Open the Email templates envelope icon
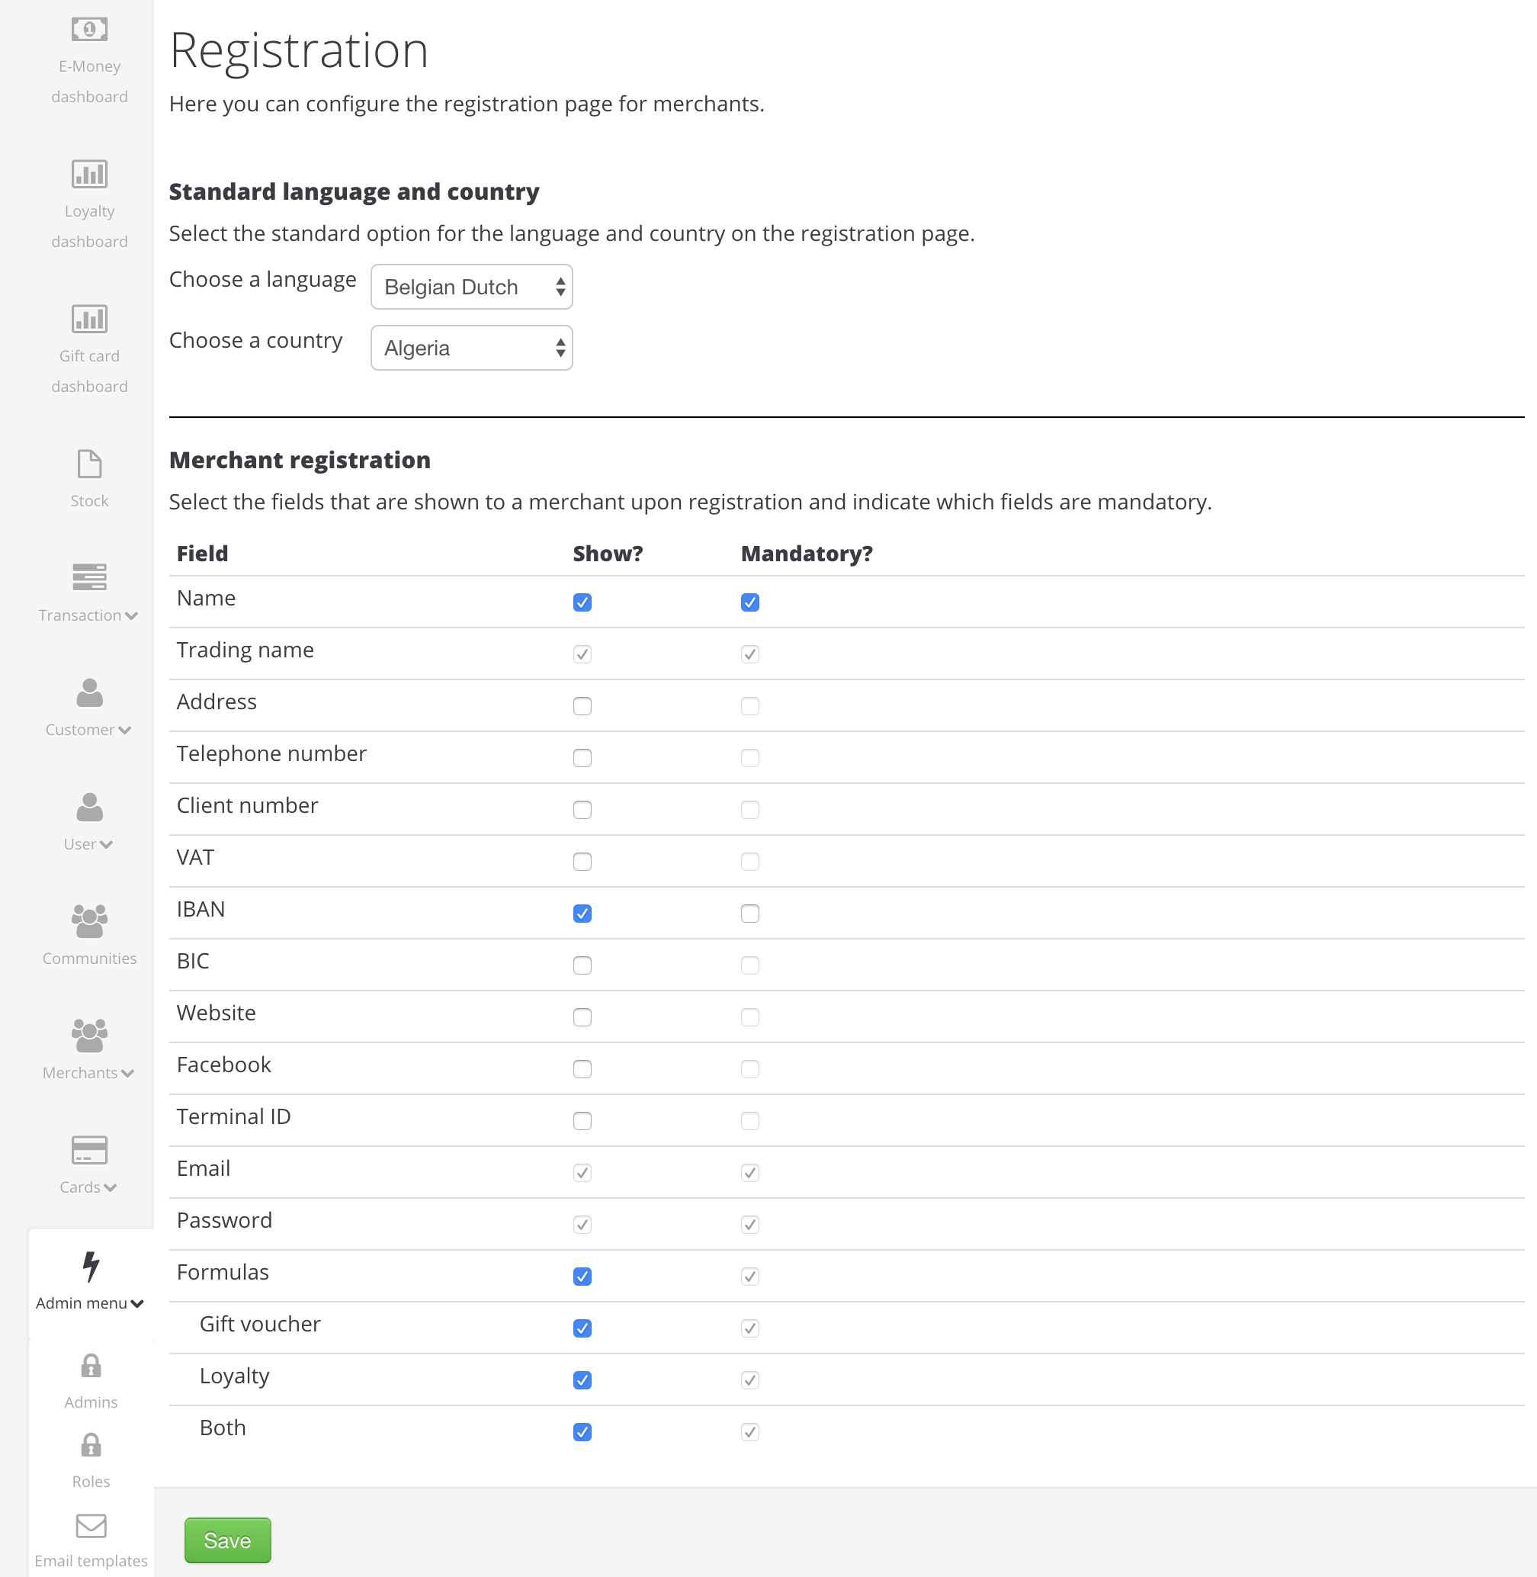1537x1577 pixels. click(x=91, y=1525)
